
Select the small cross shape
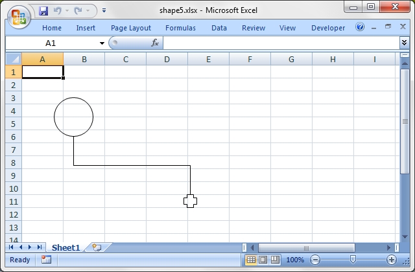[190, 201]
